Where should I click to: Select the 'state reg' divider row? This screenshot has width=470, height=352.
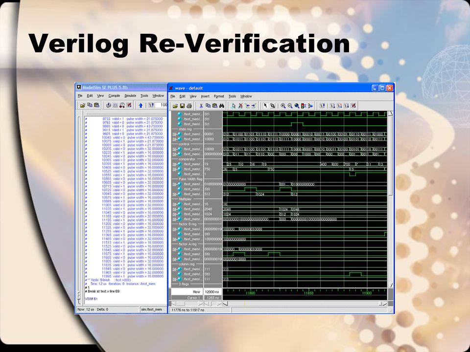click(185, 129)
